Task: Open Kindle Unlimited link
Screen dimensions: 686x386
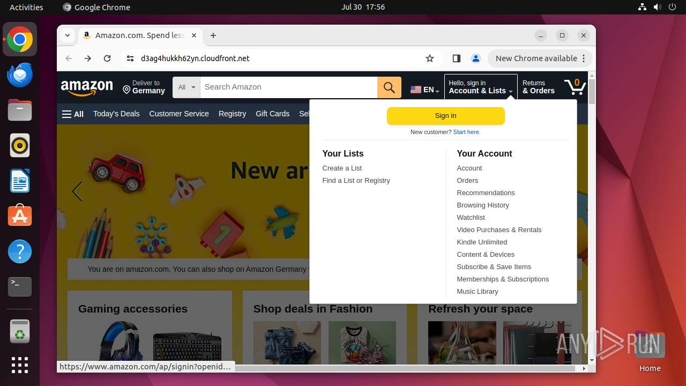Action: 482,242
